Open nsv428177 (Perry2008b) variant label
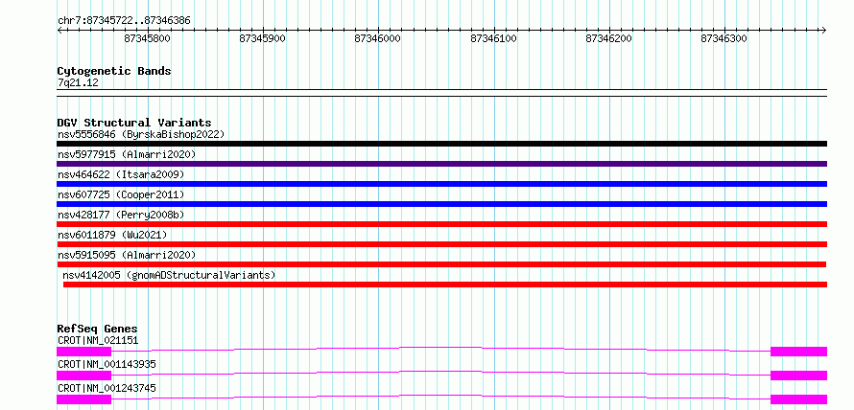854x410 pixels. coord(121,215)
